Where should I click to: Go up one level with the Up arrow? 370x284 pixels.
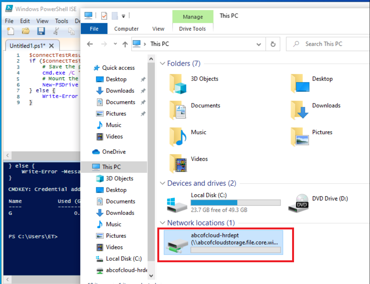click(125, 44)
